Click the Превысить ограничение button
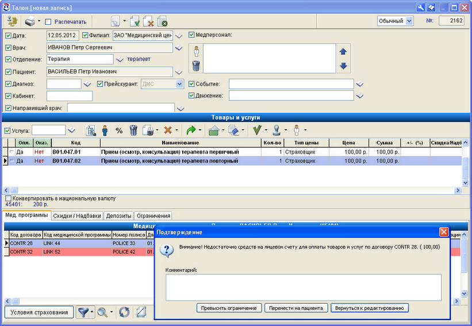472x326 pixels. click(229, 308)
